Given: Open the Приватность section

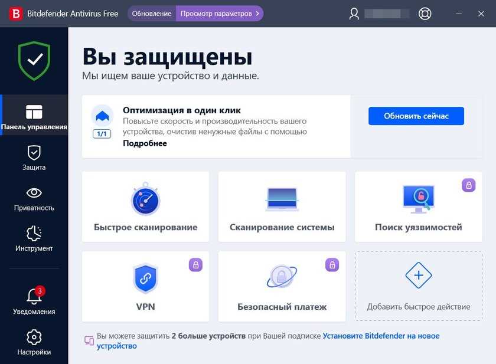Looking at the screenshot, I should (x=34, y=197).
